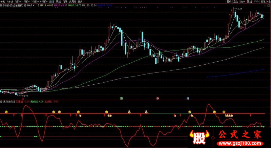Screen dimensions: 271x148
Task: Click the MA10 value label
Action: click(x=47, y=5)
